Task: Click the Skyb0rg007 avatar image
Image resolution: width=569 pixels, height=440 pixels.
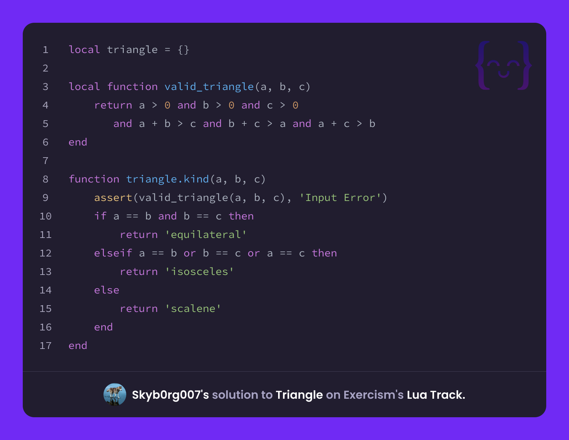Action: (x=115, y=394)
